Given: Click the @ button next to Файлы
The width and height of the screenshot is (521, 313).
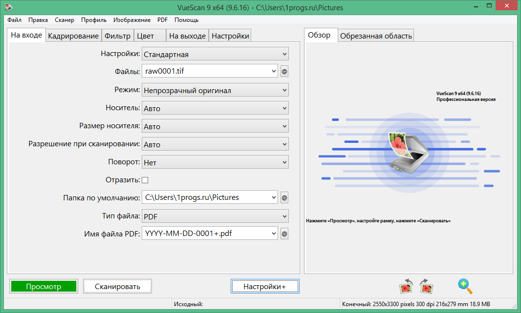Looking at the screenshot, I should (x=284, y=72).
